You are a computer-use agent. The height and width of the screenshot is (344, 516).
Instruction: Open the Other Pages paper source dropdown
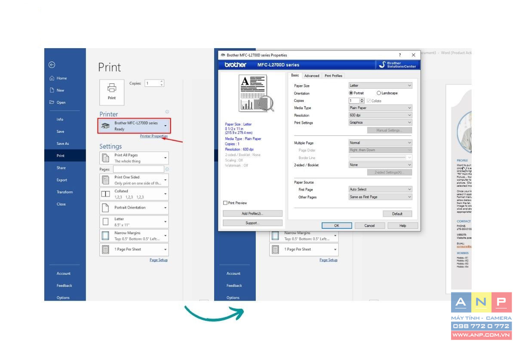[380, 197]
